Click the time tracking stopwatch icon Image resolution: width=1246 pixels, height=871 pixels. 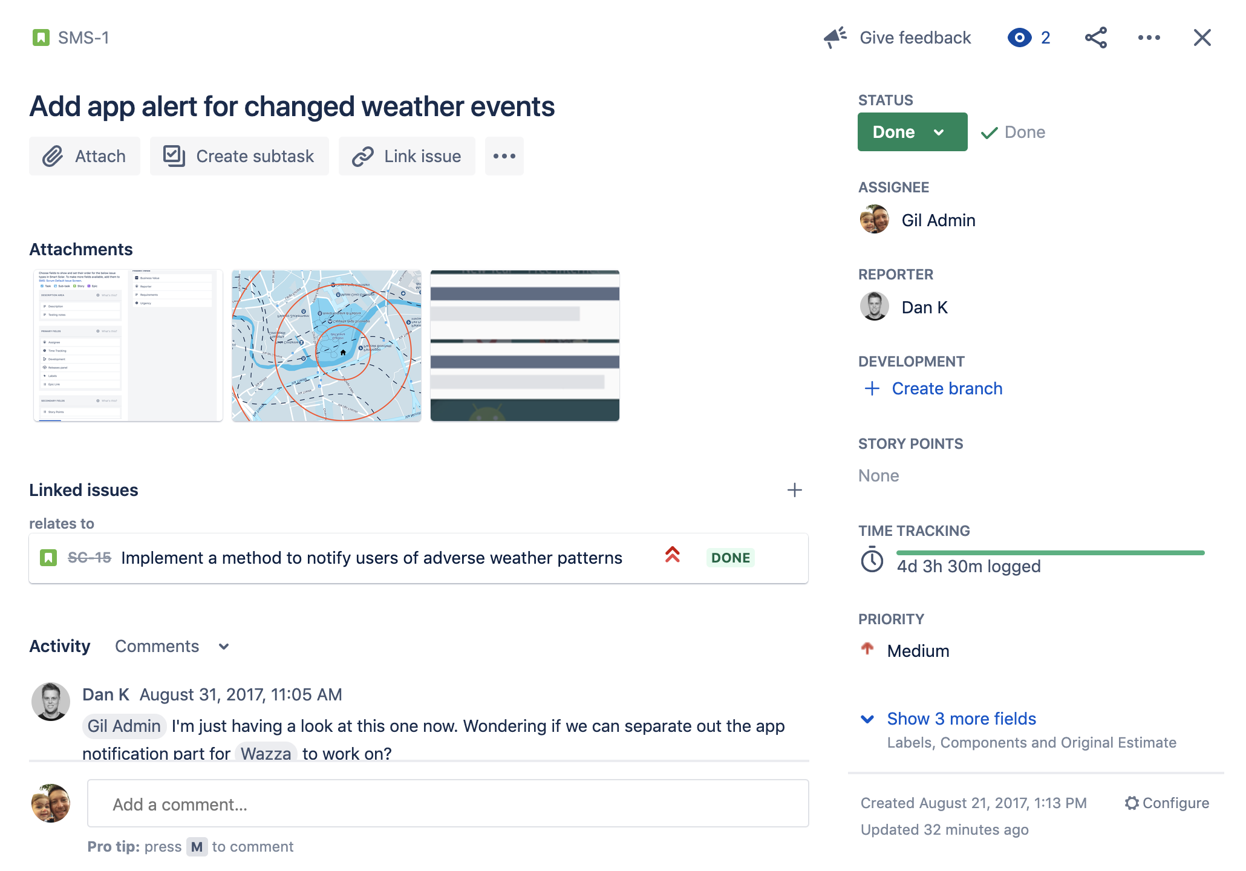click(x=872, y=559)
